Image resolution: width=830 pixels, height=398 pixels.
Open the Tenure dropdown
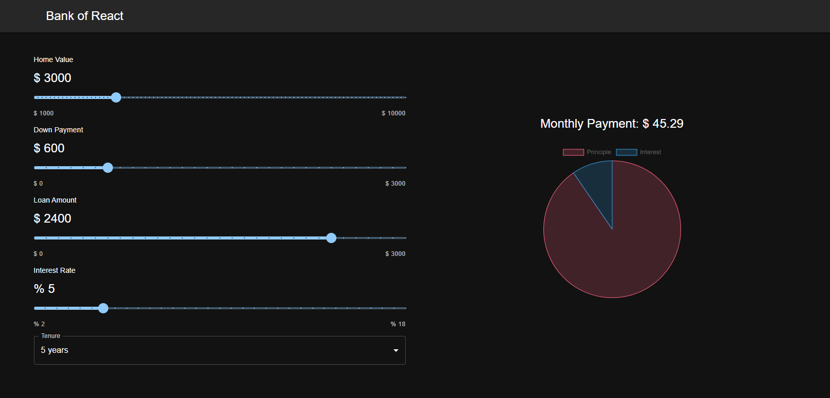point(220,350)
